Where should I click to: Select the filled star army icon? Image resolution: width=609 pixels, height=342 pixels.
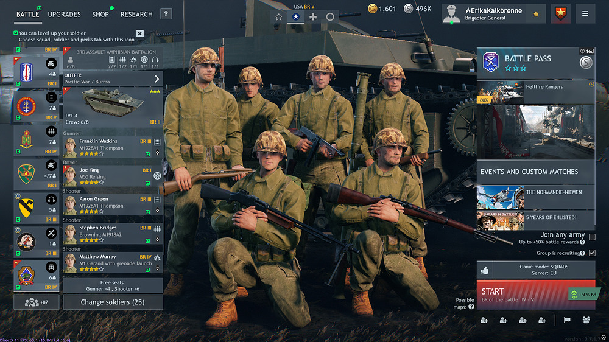[296, 17]
